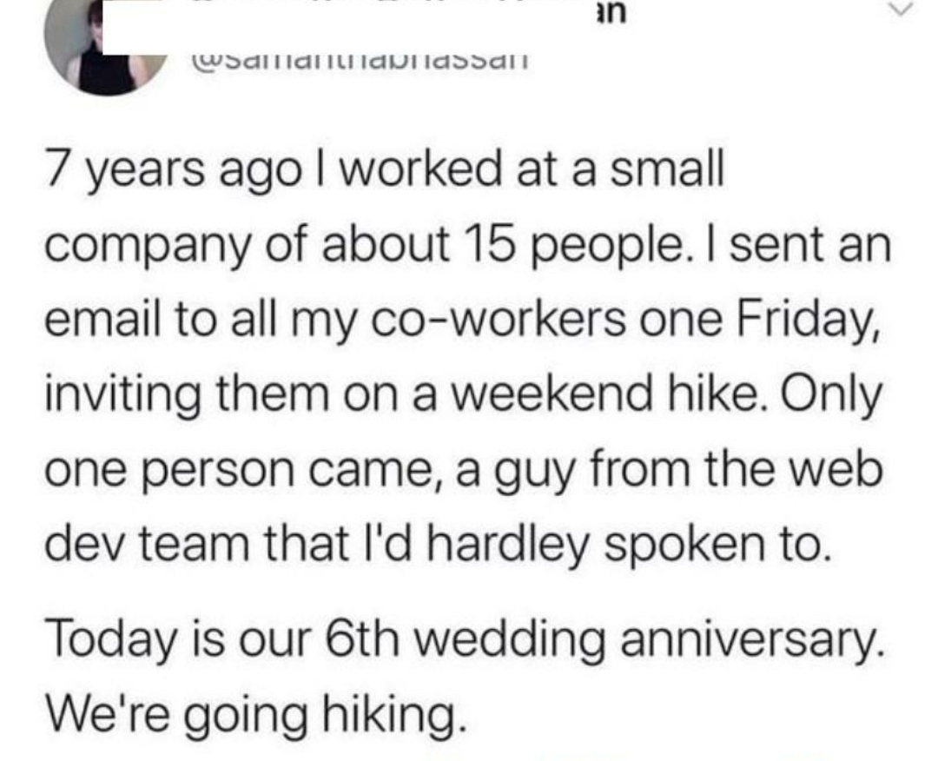Click the words "one person came"

coord(227,470)
